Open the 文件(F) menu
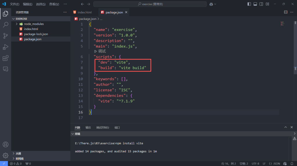Screen dimensions: 297x166 (15, 4)
